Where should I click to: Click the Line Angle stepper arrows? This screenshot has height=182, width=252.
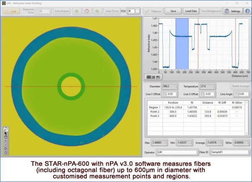click(x=236, y=94)
